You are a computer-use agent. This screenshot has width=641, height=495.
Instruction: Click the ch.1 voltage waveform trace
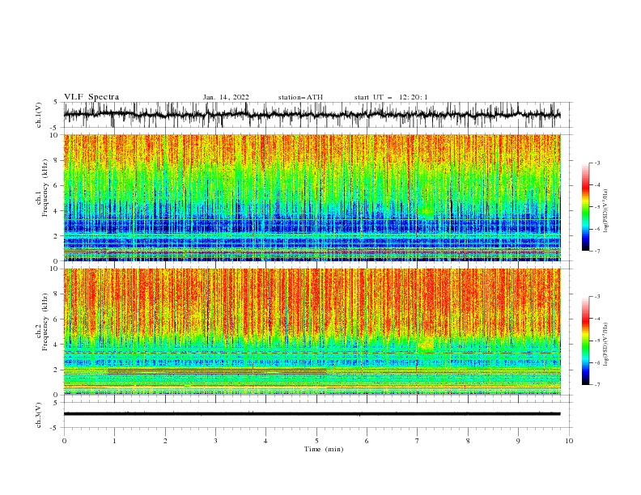pos(312,115)
